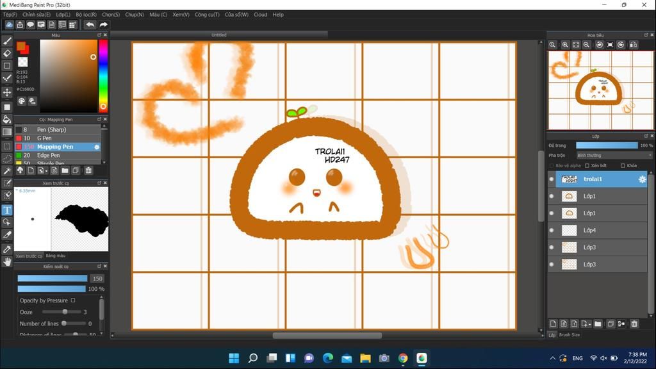
Task: Open the Cloud menu
Action: pos(260,15)
